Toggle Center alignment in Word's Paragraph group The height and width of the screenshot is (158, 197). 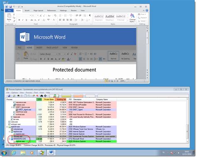pos(64,20)
